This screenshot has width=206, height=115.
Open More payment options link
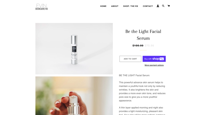click(x=154, y=65)
